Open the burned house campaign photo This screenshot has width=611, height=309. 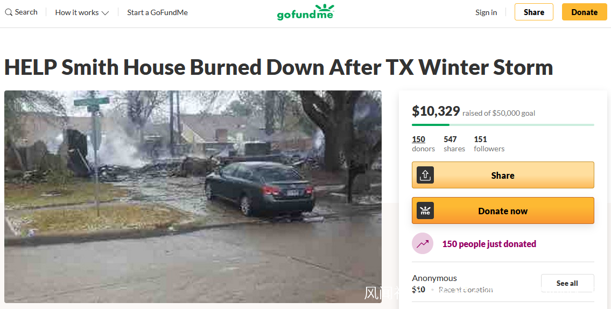click(x=193, y=197)
